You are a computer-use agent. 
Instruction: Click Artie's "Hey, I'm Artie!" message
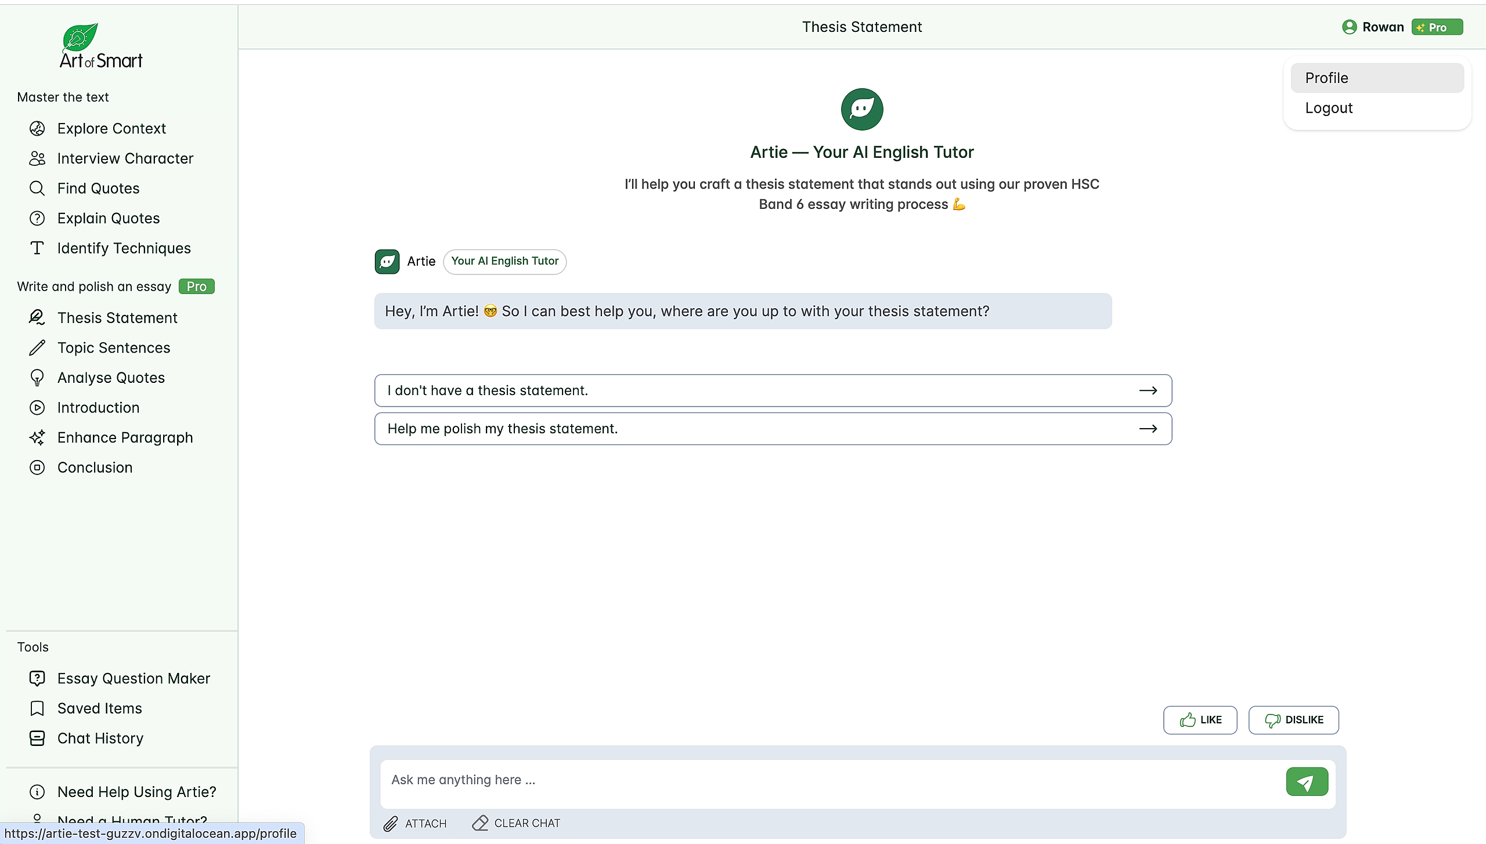(743, 311)
